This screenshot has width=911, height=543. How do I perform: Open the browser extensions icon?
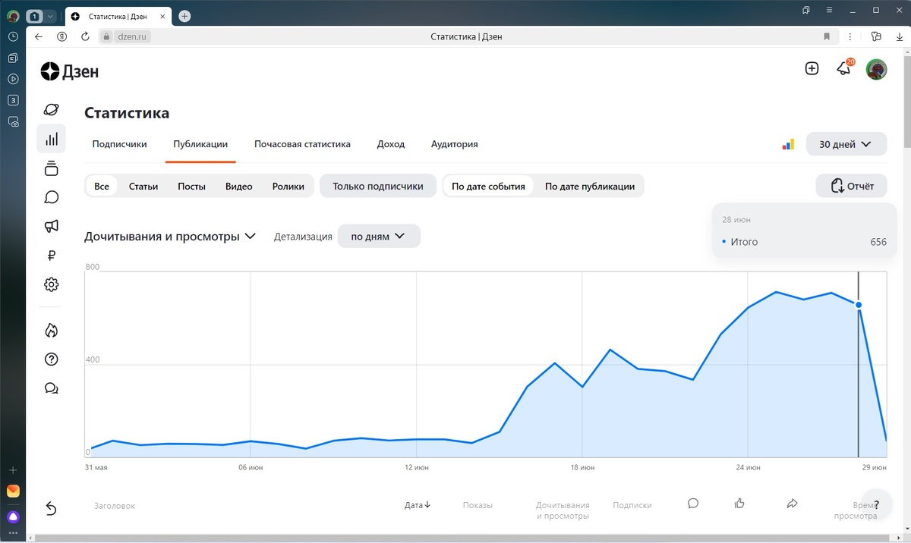[876, 36]
